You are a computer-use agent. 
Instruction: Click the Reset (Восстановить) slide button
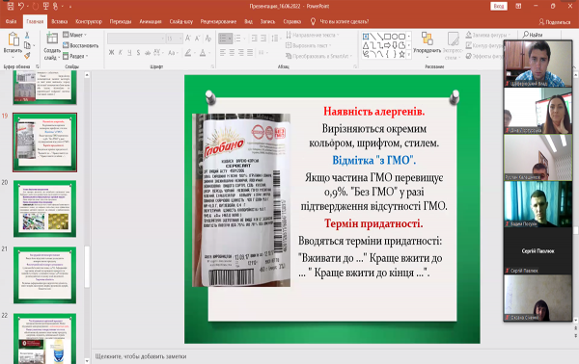(81, 45)
